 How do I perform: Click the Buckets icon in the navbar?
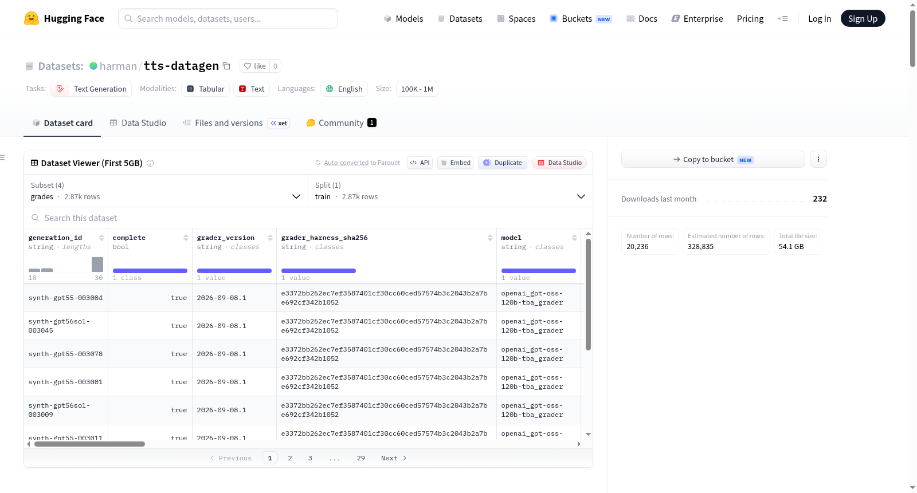[554, 19]
